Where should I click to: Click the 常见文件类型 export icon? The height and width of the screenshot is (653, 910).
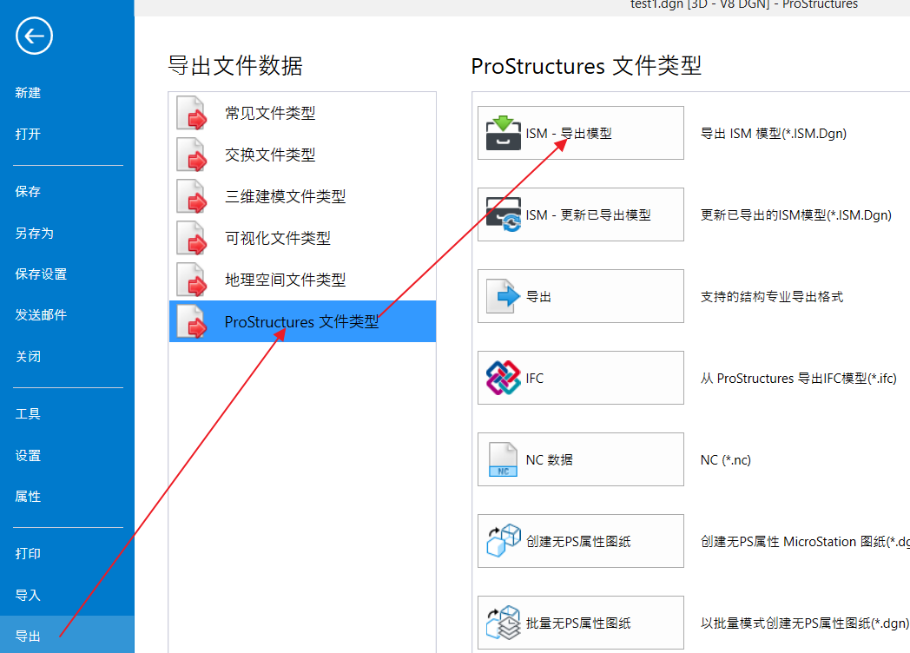pyautogui.click(x=192, y=113)
